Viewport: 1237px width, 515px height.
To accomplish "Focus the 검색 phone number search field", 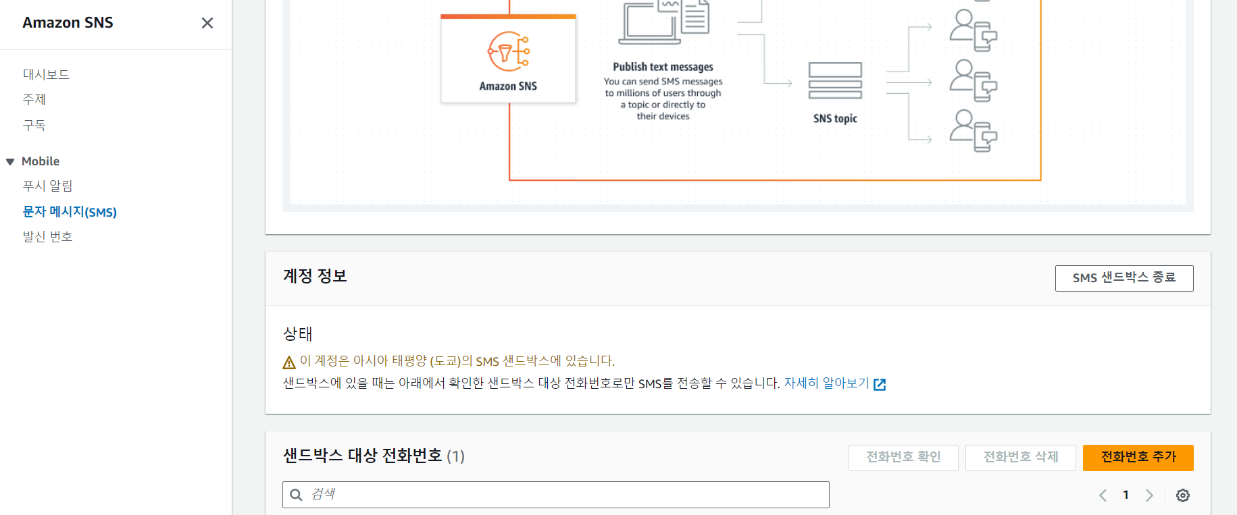I will pyautogui.click(x=555, y=495).
